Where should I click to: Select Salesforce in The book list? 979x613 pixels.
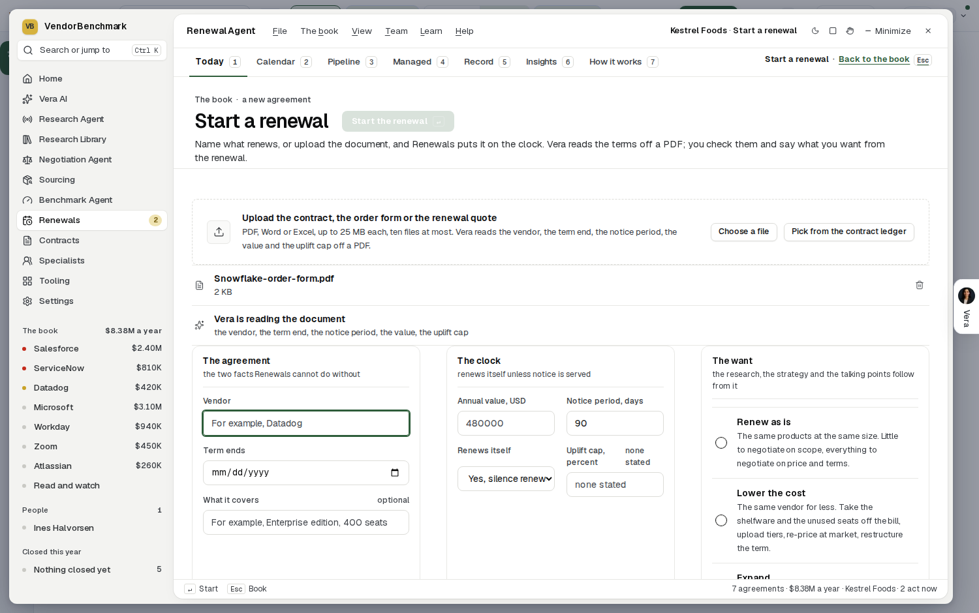pos(91,349)
